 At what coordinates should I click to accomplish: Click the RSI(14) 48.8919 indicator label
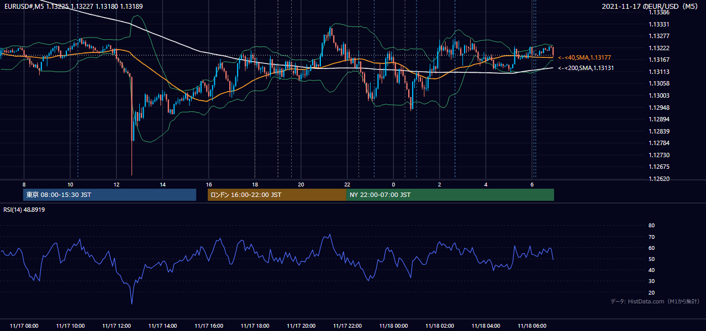(24, 210)
